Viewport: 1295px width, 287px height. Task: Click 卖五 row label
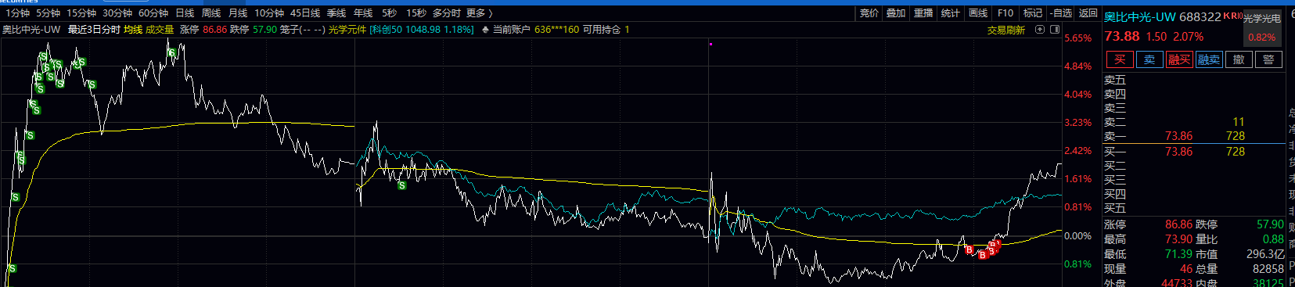coord(1115,80)
